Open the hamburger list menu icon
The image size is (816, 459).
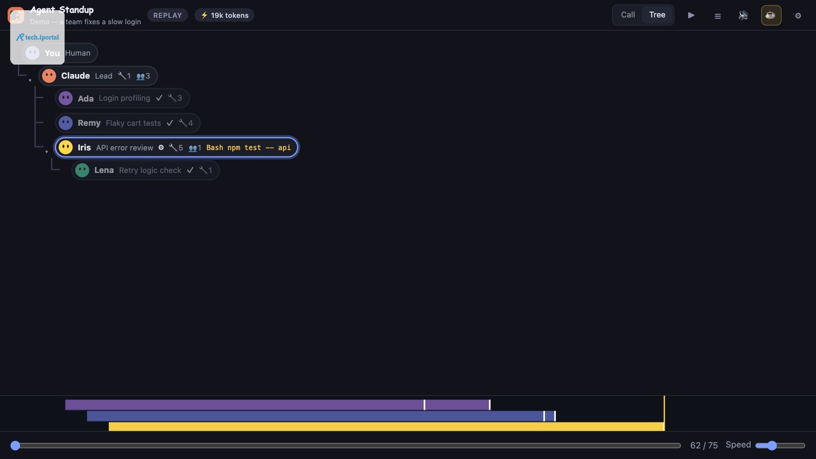click(x=717, y=16)
